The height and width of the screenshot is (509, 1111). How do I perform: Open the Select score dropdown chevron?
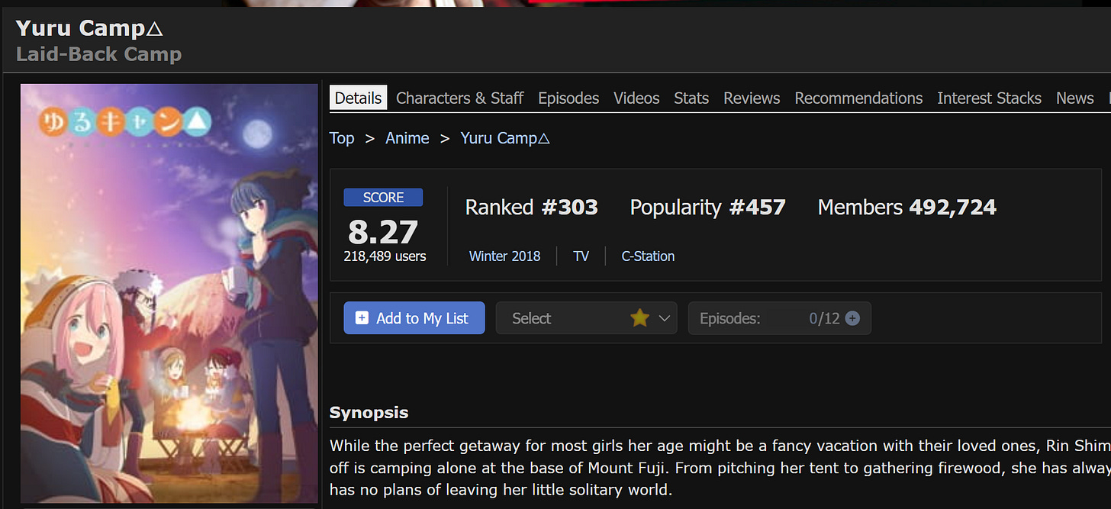click(664, 318)
